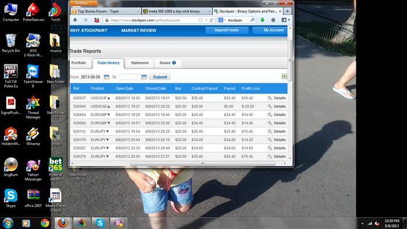
Task: Open Windows Start menu
Action: pyautogui.click(x=8, y=223)
